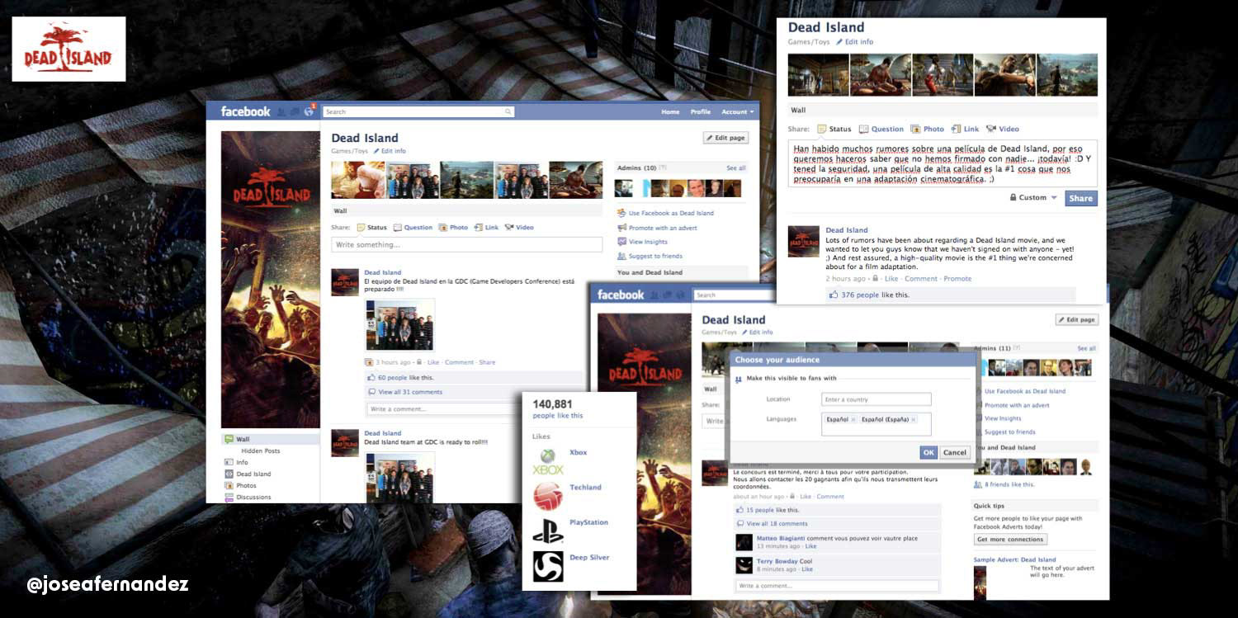
Task: Click the Xbox logo in Likes box
Action: point(548,462)
